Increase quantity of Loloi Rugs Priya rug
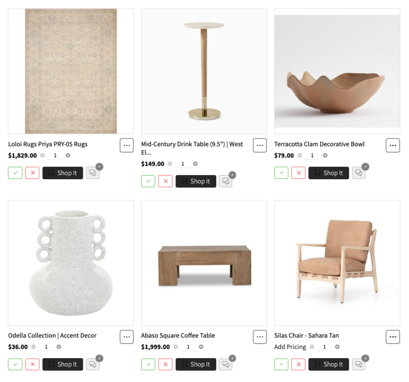The image size is (409, 382). (68, 156)
